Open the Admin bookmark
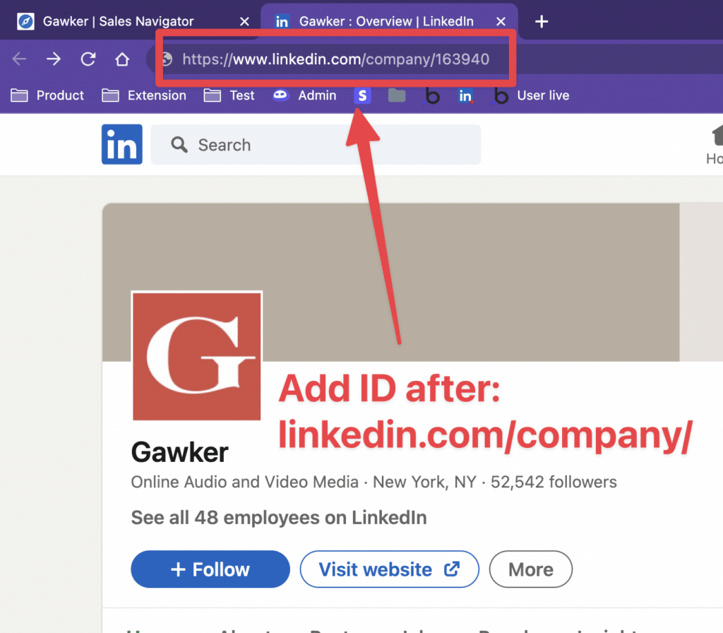The image size is (723, 633). pyautogui.click(x=304, y=95)
